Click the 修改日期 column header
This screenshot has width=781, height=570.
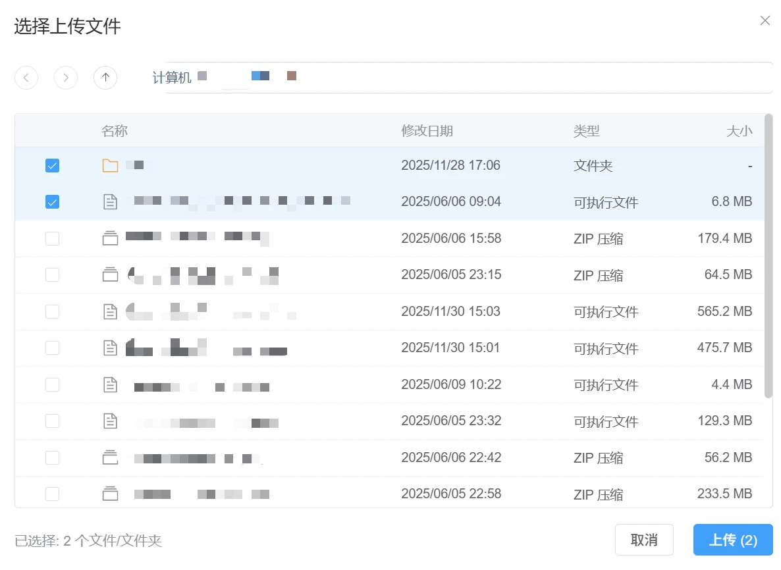point(427,131)
